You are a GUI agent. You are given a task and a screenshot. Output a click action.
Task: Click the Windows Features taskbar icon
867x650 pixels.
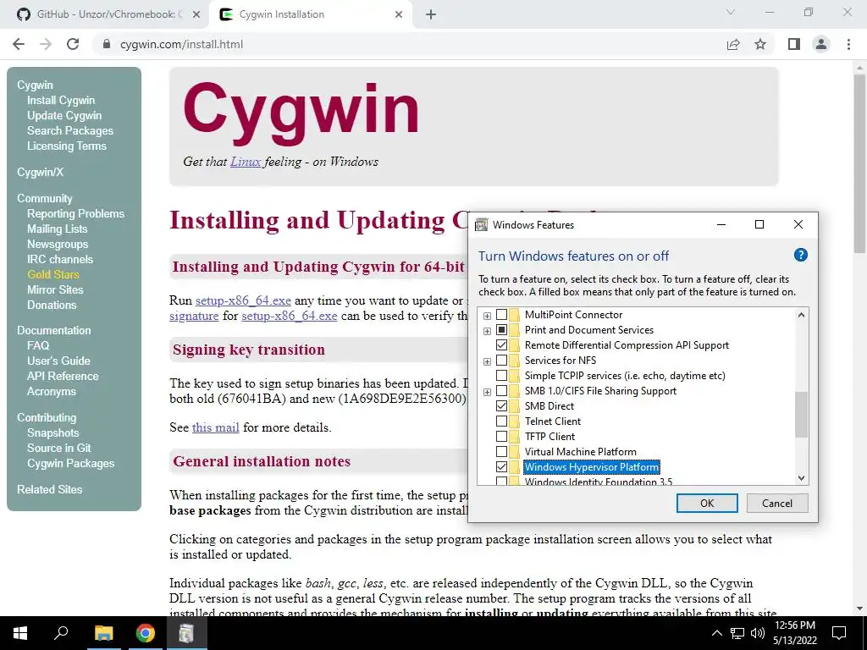coord(186,633)
